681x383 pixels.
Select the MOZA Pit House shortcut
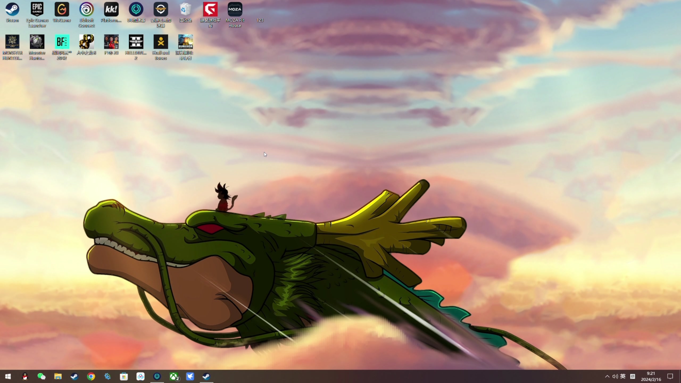(235, 10)
